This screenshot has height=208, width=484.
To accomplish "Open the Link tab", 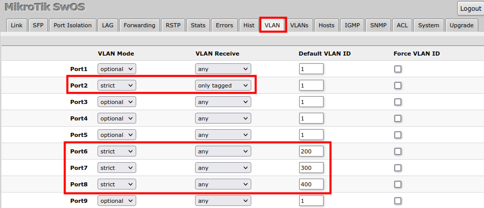I will point(17,25).
